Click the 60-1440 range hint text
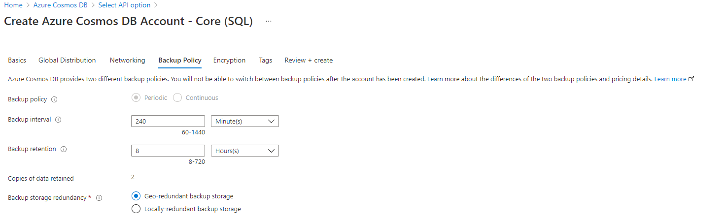 193,132
